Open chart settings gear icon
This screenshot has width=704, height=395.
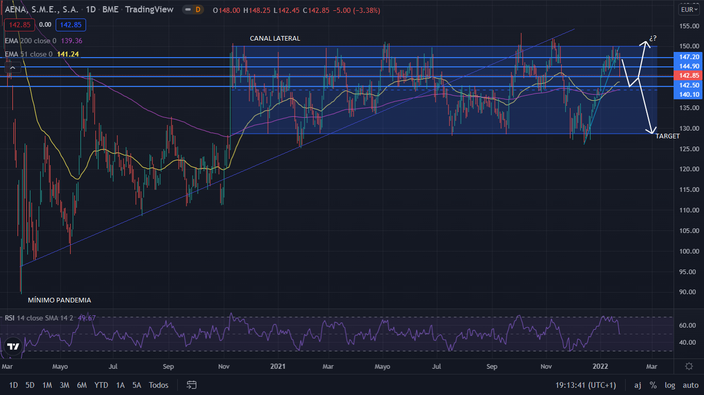tap(689, 366)
